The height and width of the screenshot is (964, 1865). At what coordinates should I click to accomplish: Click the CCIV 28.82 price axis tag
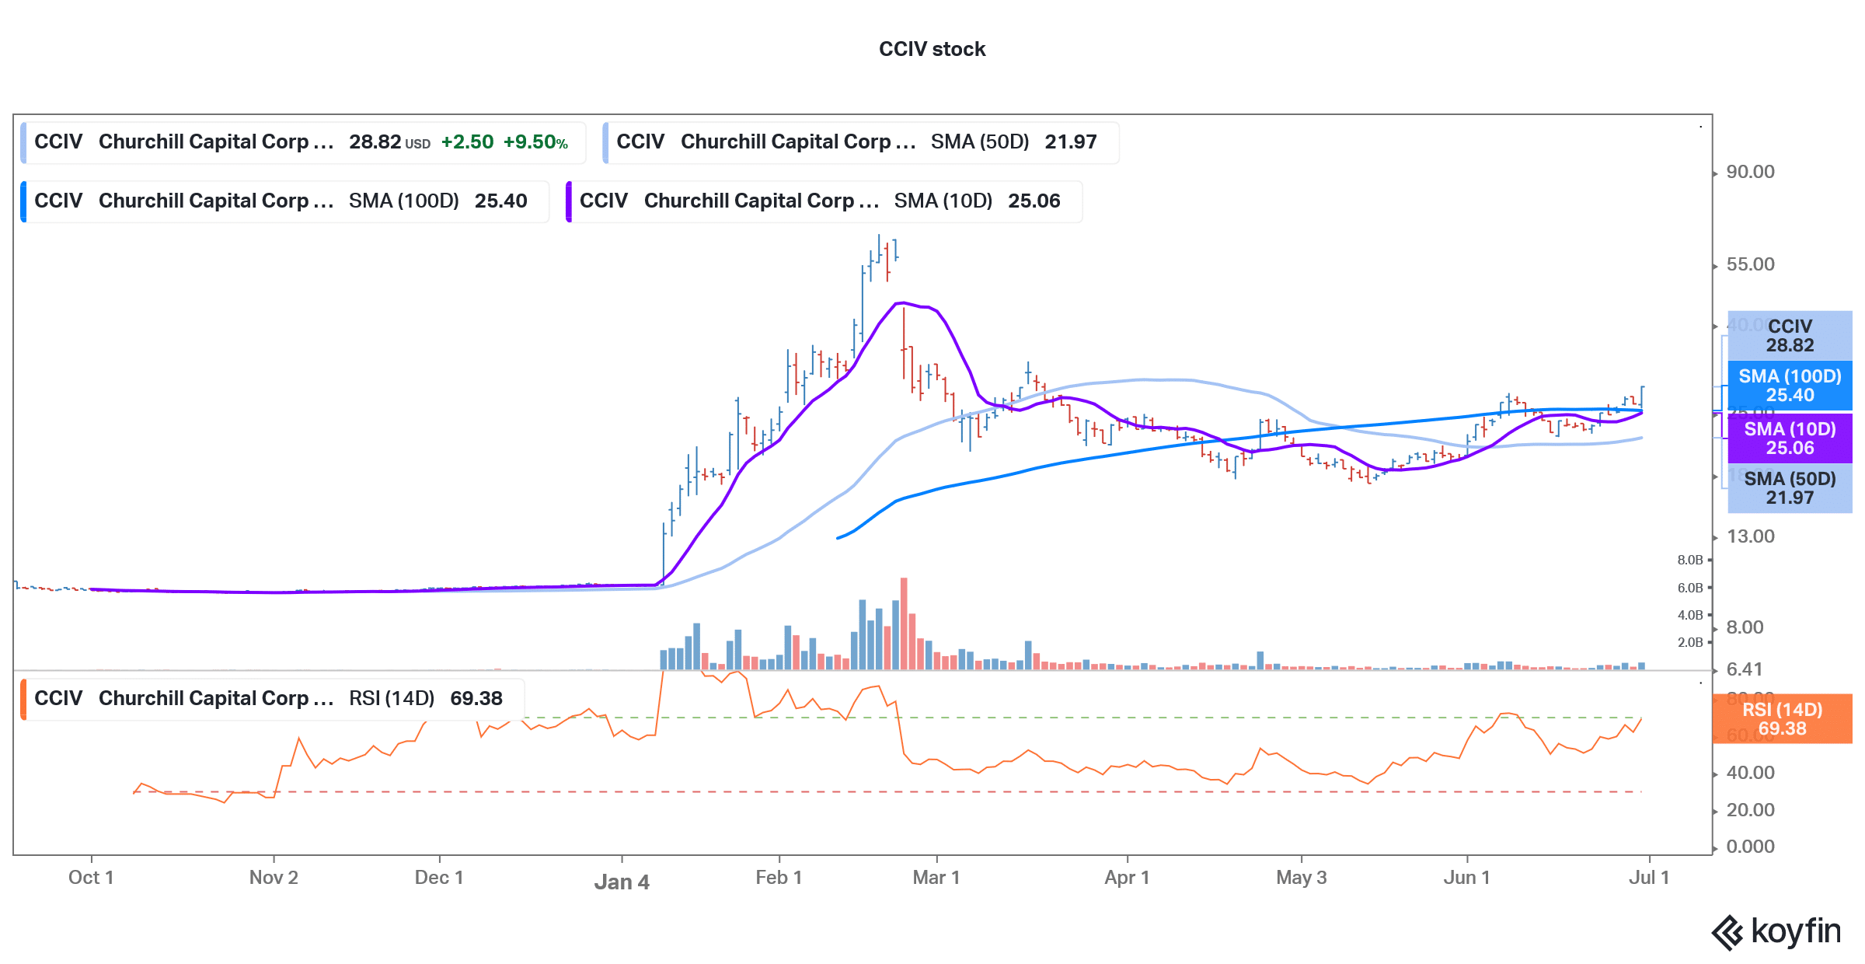pos(1790,336)
